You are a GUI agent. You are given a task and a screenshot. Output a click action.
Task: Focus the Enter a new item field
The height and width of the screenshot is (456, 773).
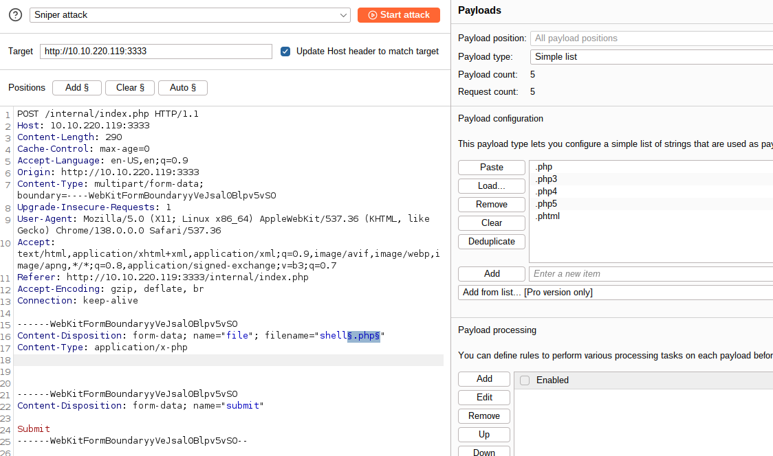point(651,274)
